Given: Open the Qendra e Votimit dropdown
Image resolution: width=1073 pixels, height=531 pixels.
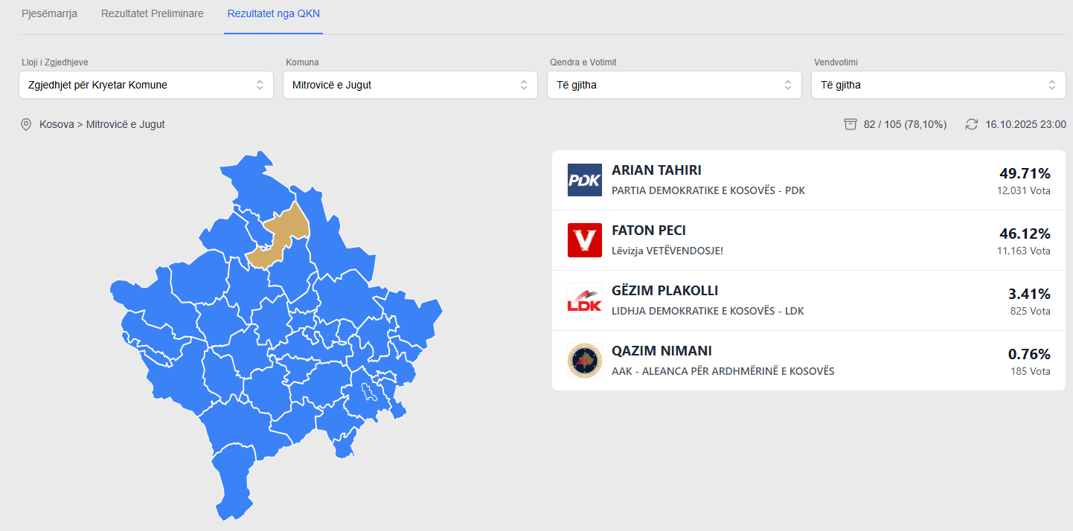Looking at the screenshot, I should tap(674, 85).
